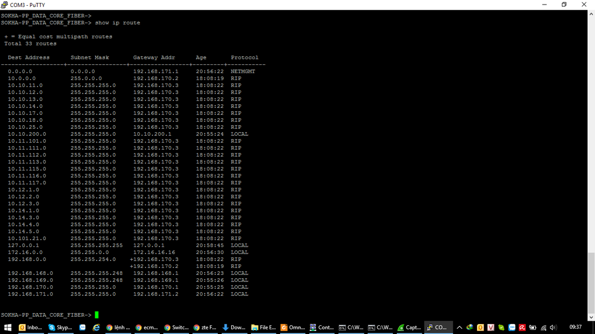
Task: Check battery status tray icon
Action: (533, 328)
